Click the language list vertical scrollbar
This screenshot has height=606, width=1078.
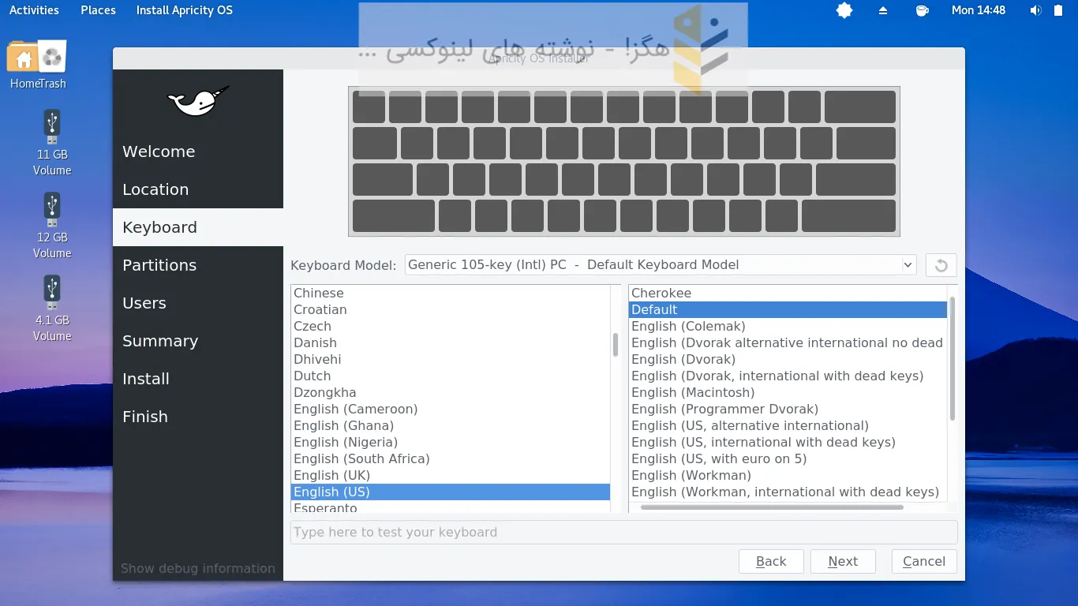pos(616,345)
